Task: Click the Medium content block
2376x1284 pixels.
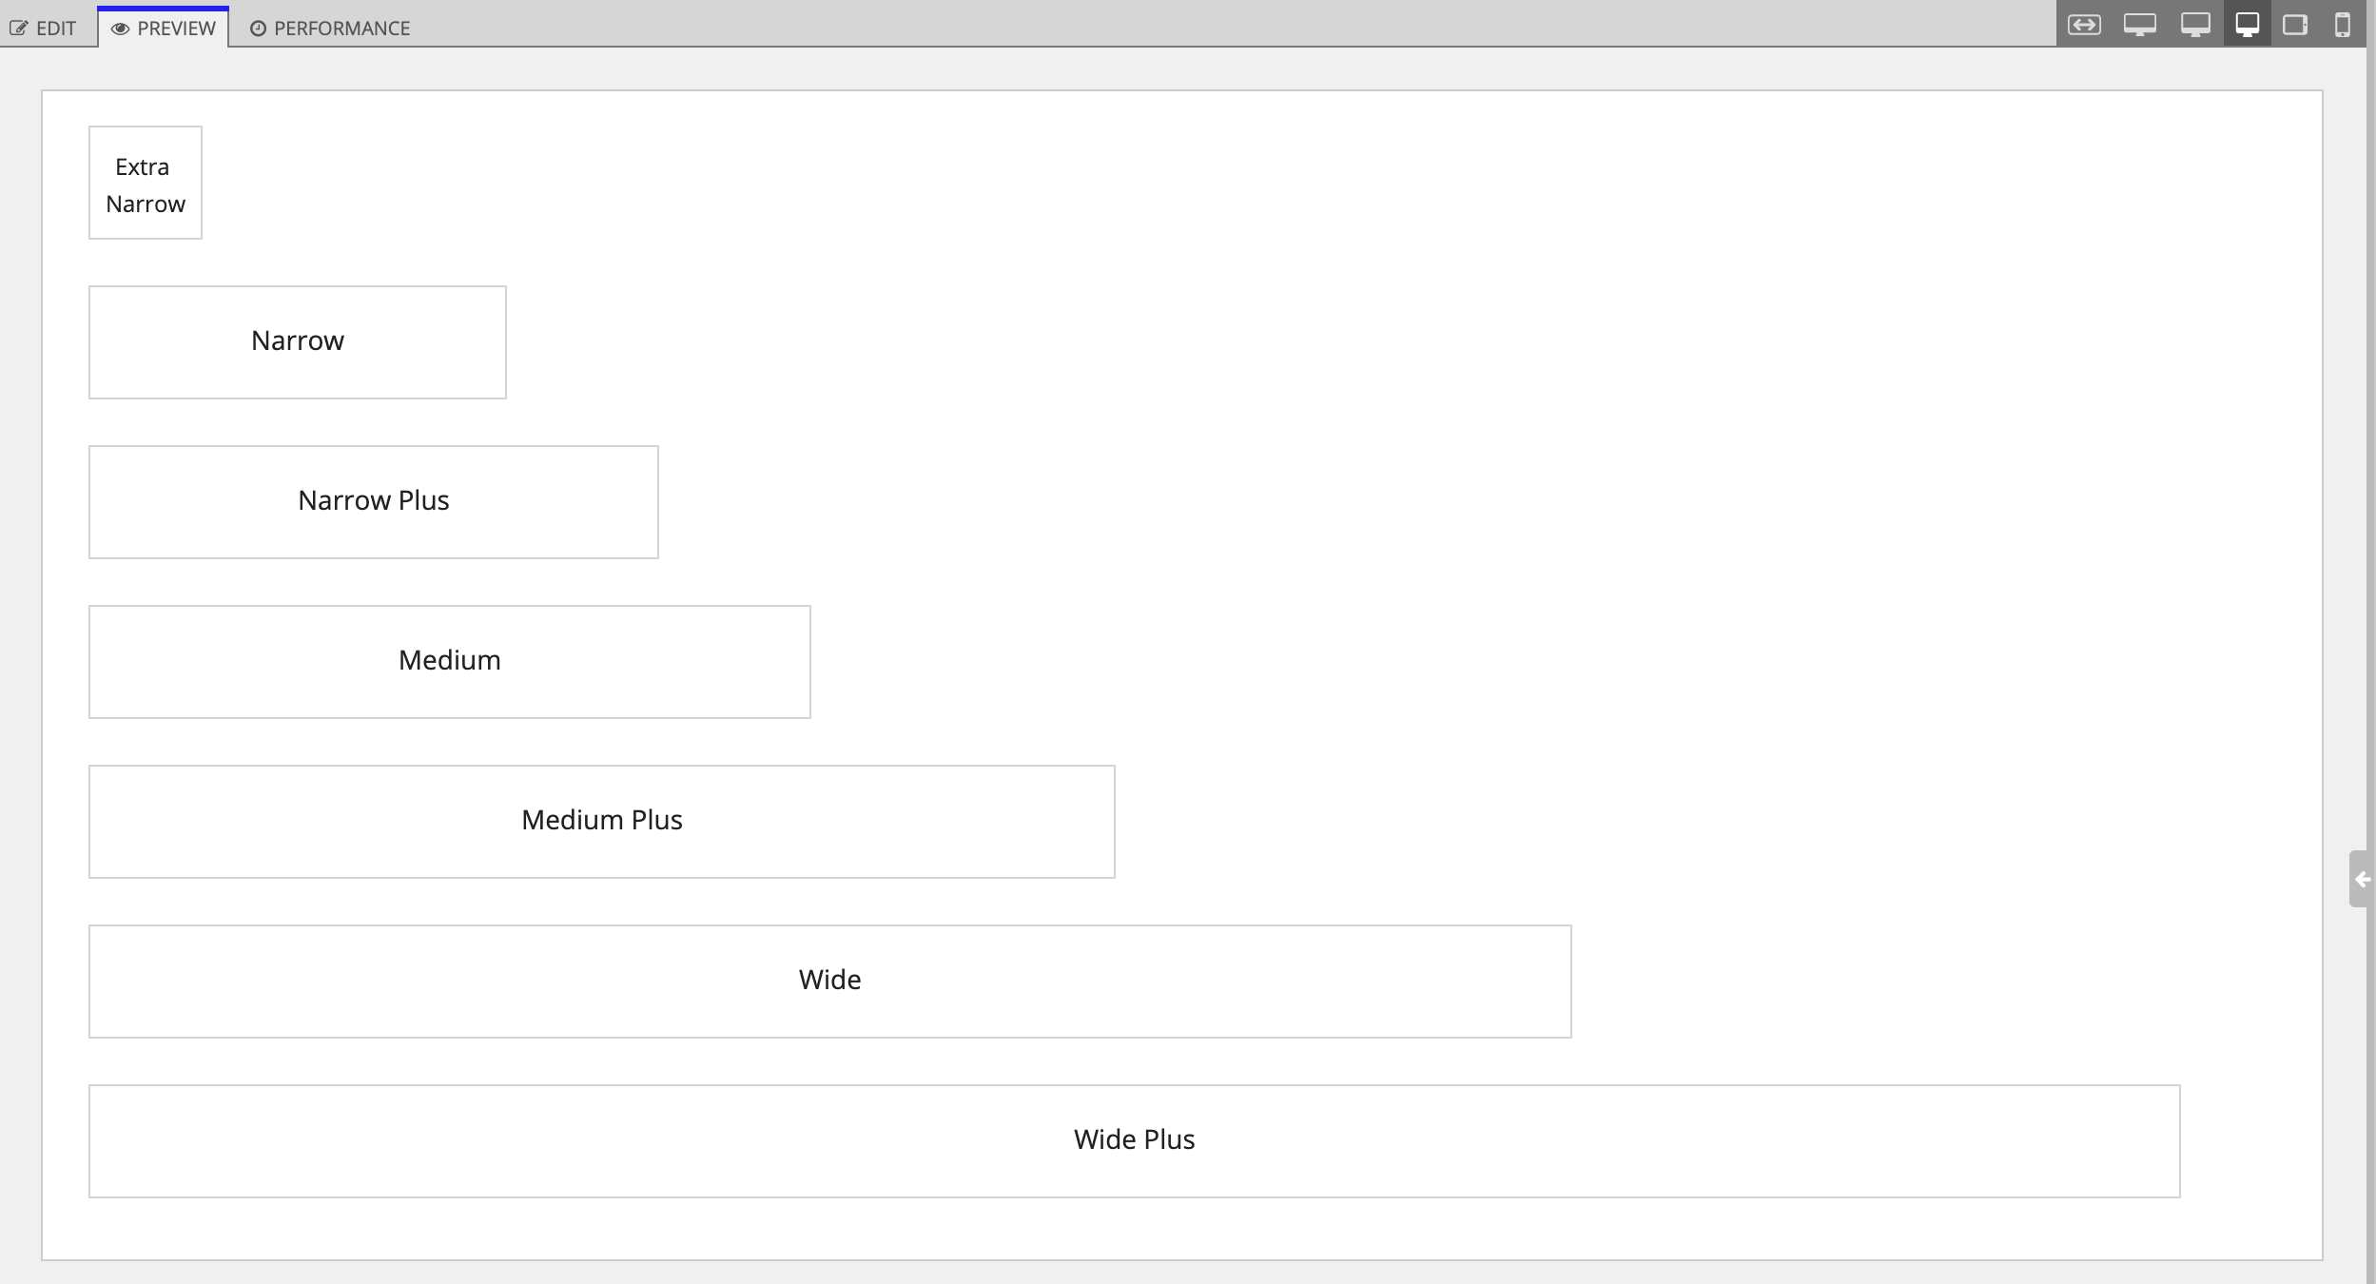Action: coord(451,661)
